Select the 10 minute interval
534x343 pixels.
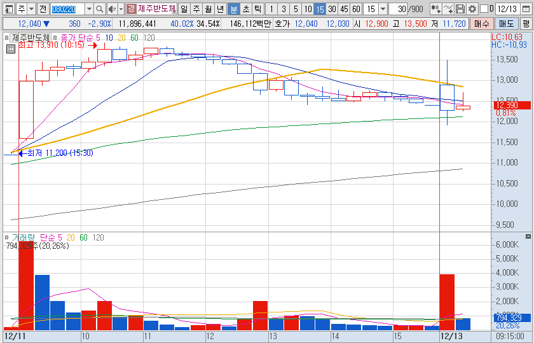[x=308, y=9]
